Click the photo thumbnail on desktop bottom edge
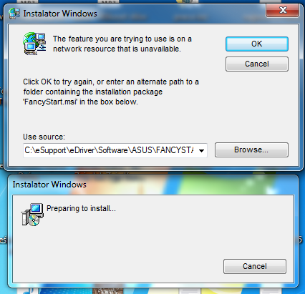305x294 pixels. tap(107, 291)
